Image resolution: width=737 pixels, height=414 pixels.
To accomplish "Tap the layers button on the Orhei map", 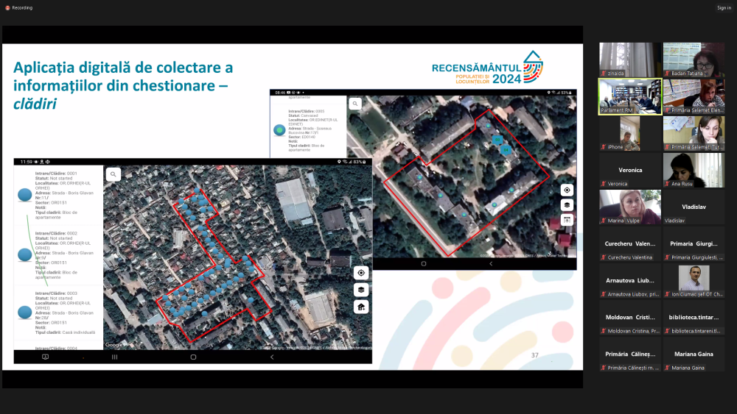I will click(361, 290).
